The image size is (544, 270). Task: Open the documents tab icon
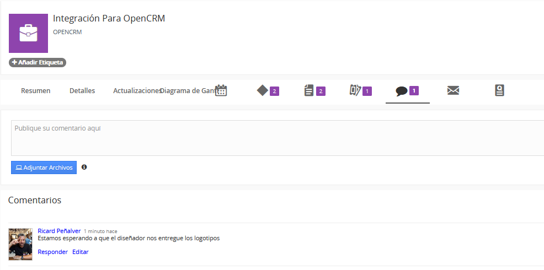[x=309, y=90]
